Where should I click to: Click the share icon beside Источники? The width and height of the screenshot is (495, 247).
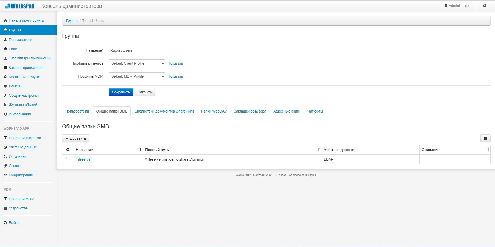coord(5,156)
